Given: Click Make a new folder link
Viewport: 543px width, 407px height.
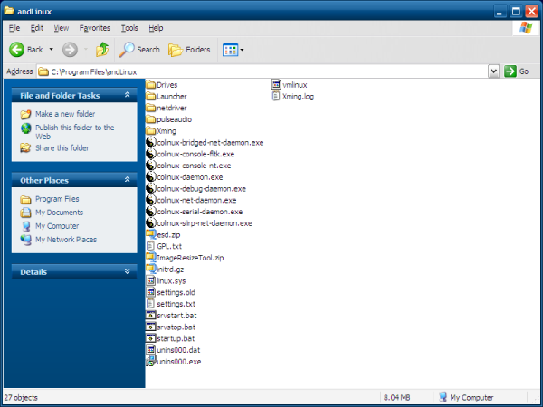Looking at the screenshot, I should point(65,114).
